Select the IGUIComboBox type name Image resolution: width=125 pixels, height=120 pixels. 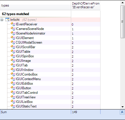click(26, 74)
